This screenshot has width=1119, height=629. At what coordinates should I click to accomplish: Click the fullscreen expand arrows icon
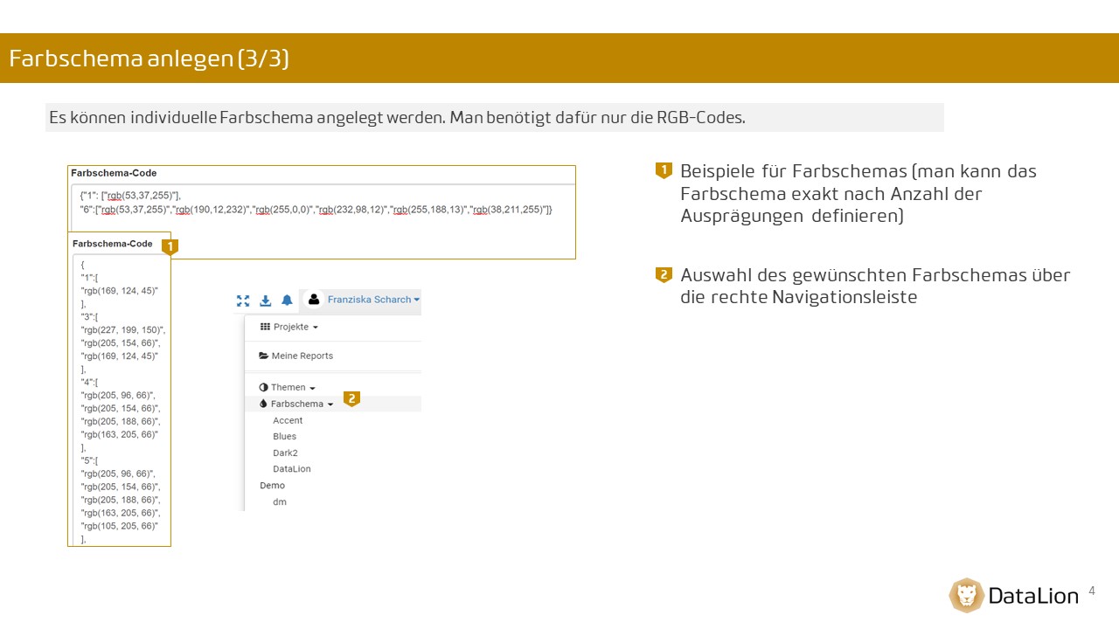click(x=243, y=301)
